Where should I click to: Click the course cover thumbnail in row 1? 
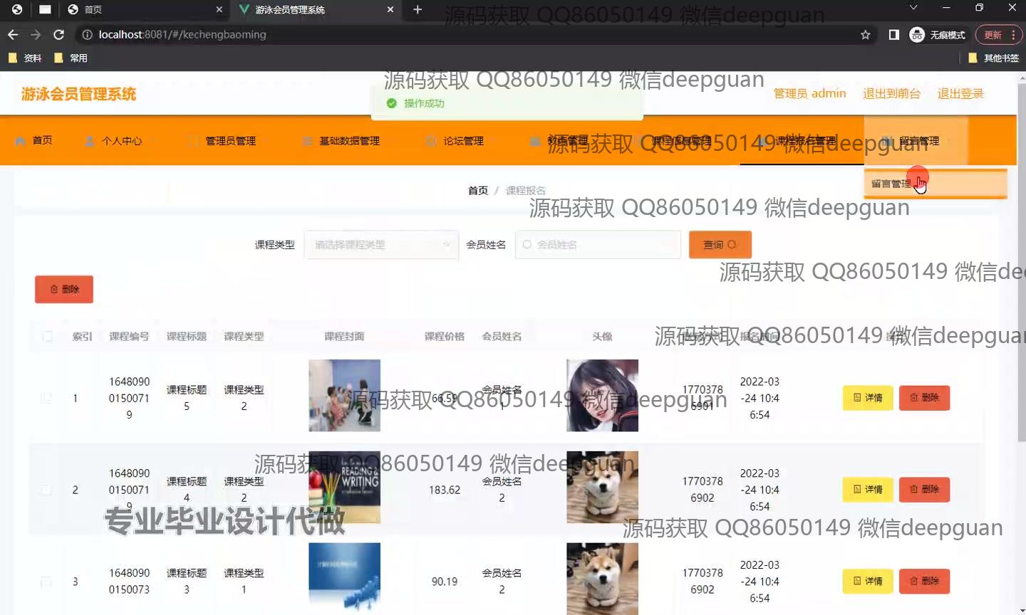coord(344,396)
